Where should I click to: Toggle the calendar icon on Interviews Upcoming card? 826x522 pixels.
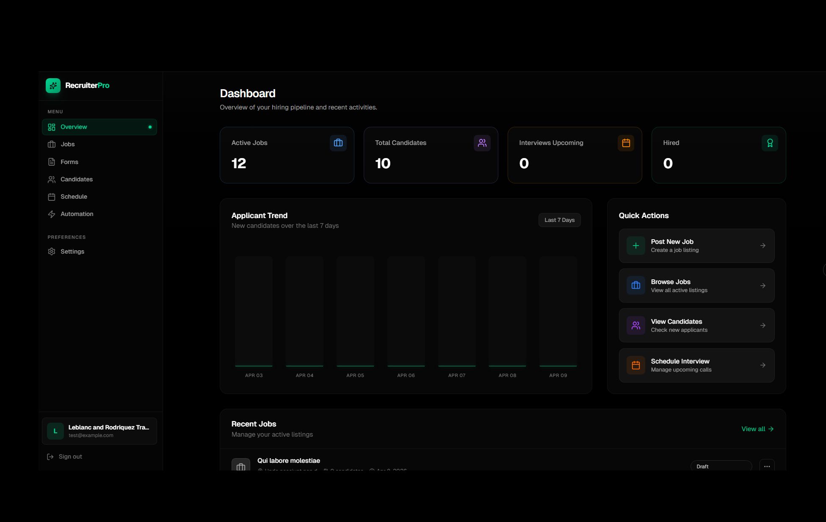(x=626, y=143)
